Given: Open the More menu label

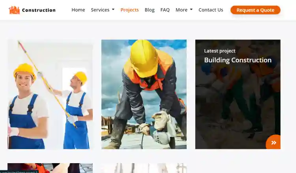Looking at the screenshot, I should [181, 10].
